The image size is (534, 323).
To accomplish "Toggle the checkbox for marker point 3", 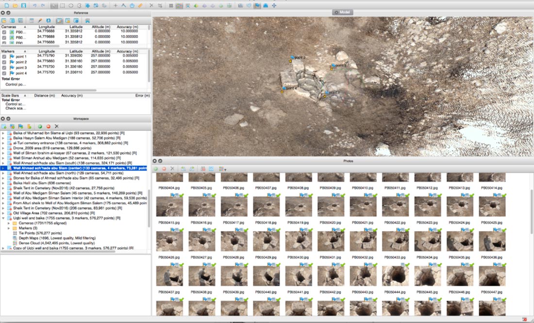I will (x=4, y=68).
